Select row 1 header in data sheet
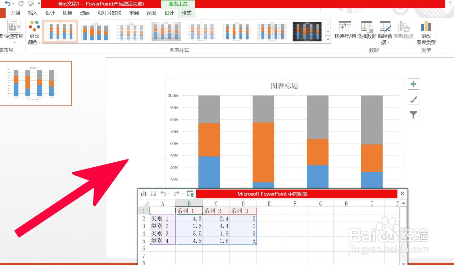Screen dimensions: 454x265 pos(144,211)
